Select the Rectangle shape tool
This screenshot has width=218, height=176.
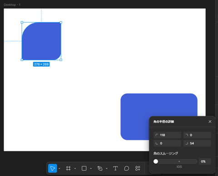[84, 168]
